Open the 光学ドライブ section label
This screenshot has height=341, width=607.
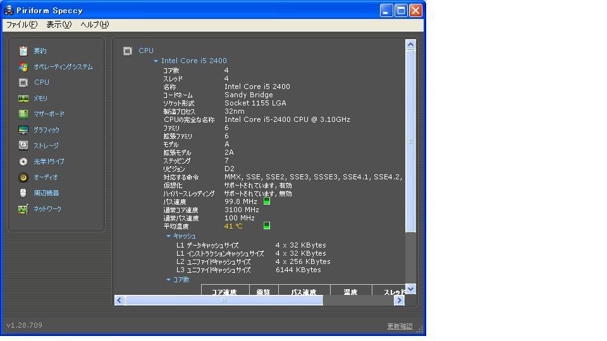click(x=49, y=161)
